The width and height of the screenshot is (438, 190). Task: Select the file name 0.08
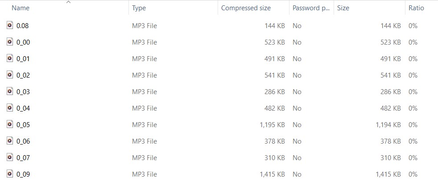pos(23,26)
